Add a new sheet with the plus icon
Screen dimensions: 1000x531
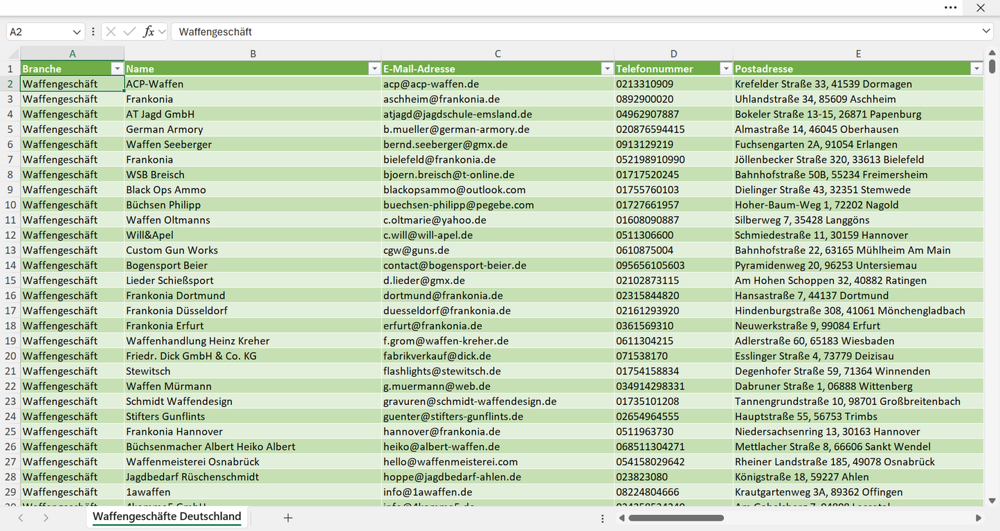[289, 517]
